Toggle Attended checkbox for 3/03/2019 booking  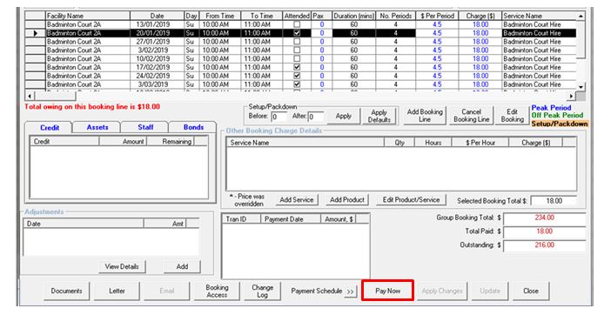coord(297,84)
